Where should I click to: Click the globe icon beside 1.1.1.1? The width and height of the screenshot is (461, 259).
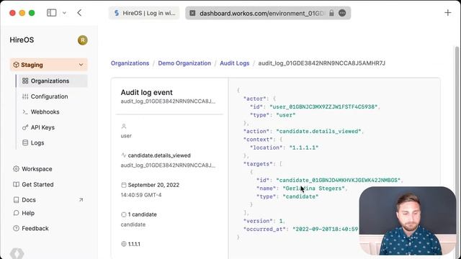124,244
